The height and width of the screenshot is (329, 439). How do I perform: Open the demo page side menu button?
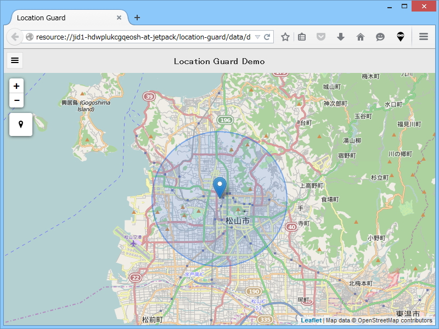tap(15, 60)
